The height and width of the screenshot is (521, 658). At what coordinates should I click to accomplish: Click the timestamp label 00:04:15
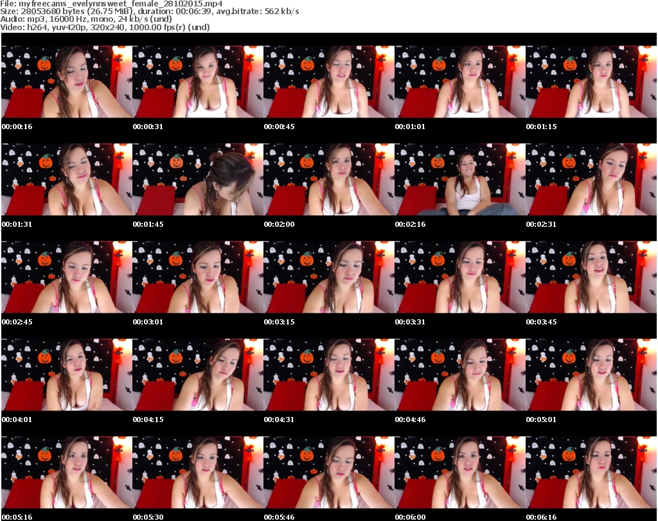pos(148,420)
